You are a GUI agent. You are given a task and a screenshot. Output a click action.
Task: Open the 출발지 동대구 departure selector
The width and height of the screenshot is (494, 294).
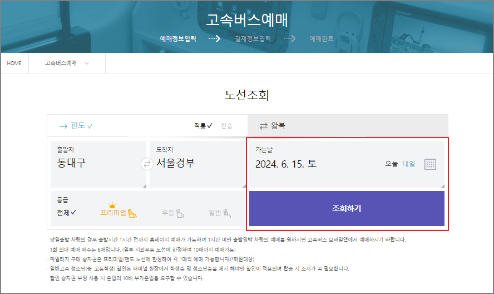[x=98, y=164]
